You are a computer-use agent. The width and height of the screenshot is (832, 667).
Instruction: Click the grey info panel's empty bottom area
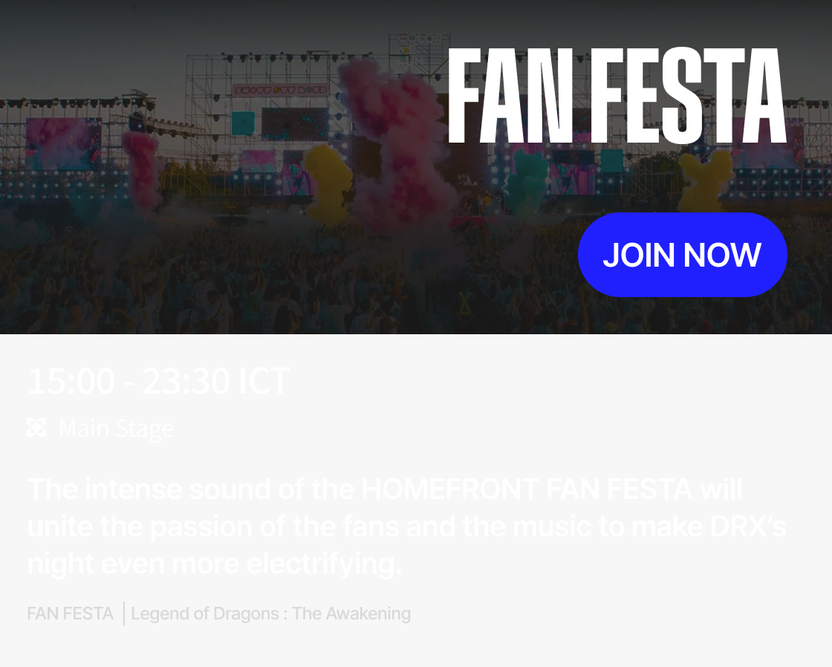594,639
